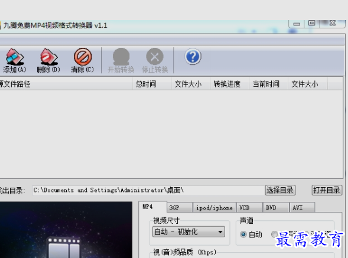Click the 总时间 column header
The height and width of the screenshot is (258, 348).
pos(152,84)
